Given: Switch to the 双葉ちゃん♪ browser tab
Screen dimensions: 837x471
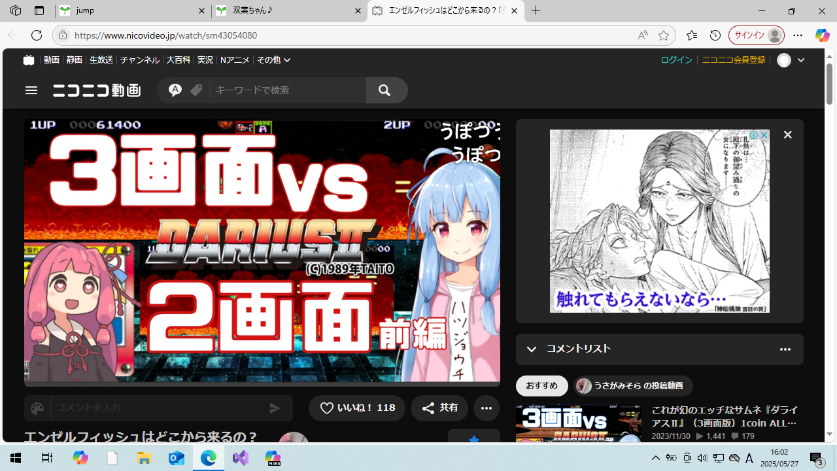Looking at the screenshot, I should (289, 10).
